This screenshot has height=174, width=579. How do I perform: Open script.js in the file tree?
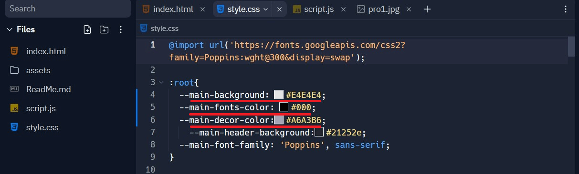click(x=41, y=108)
